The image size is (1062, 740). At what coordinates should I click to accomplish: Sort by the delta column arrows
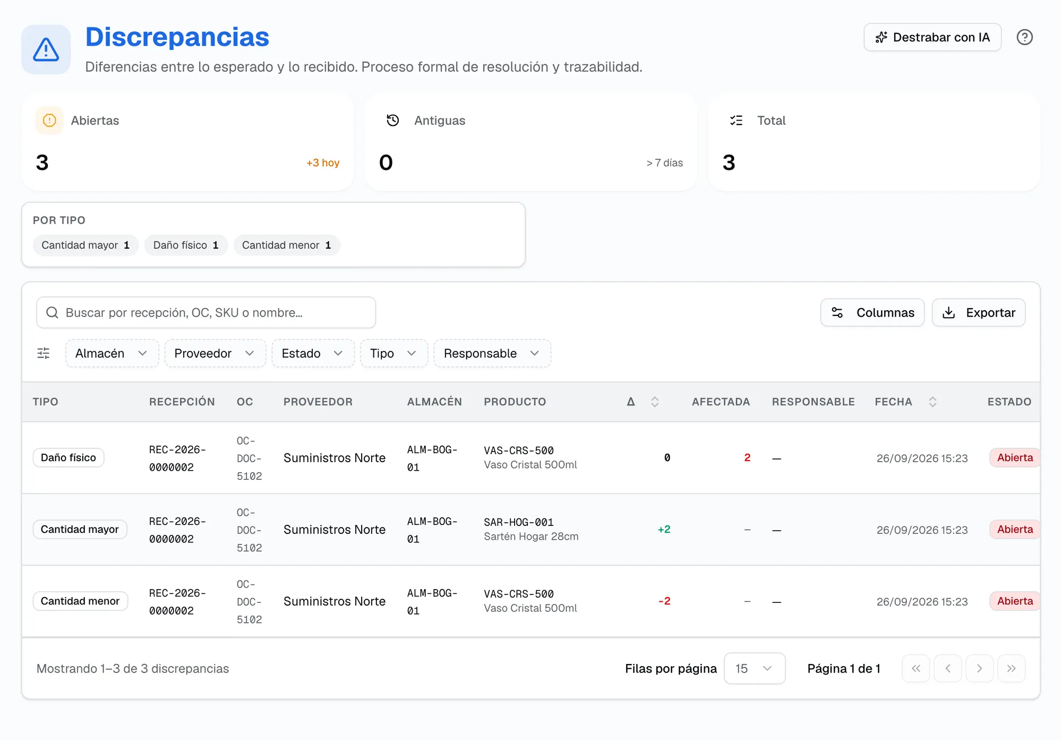click(655, 402)
